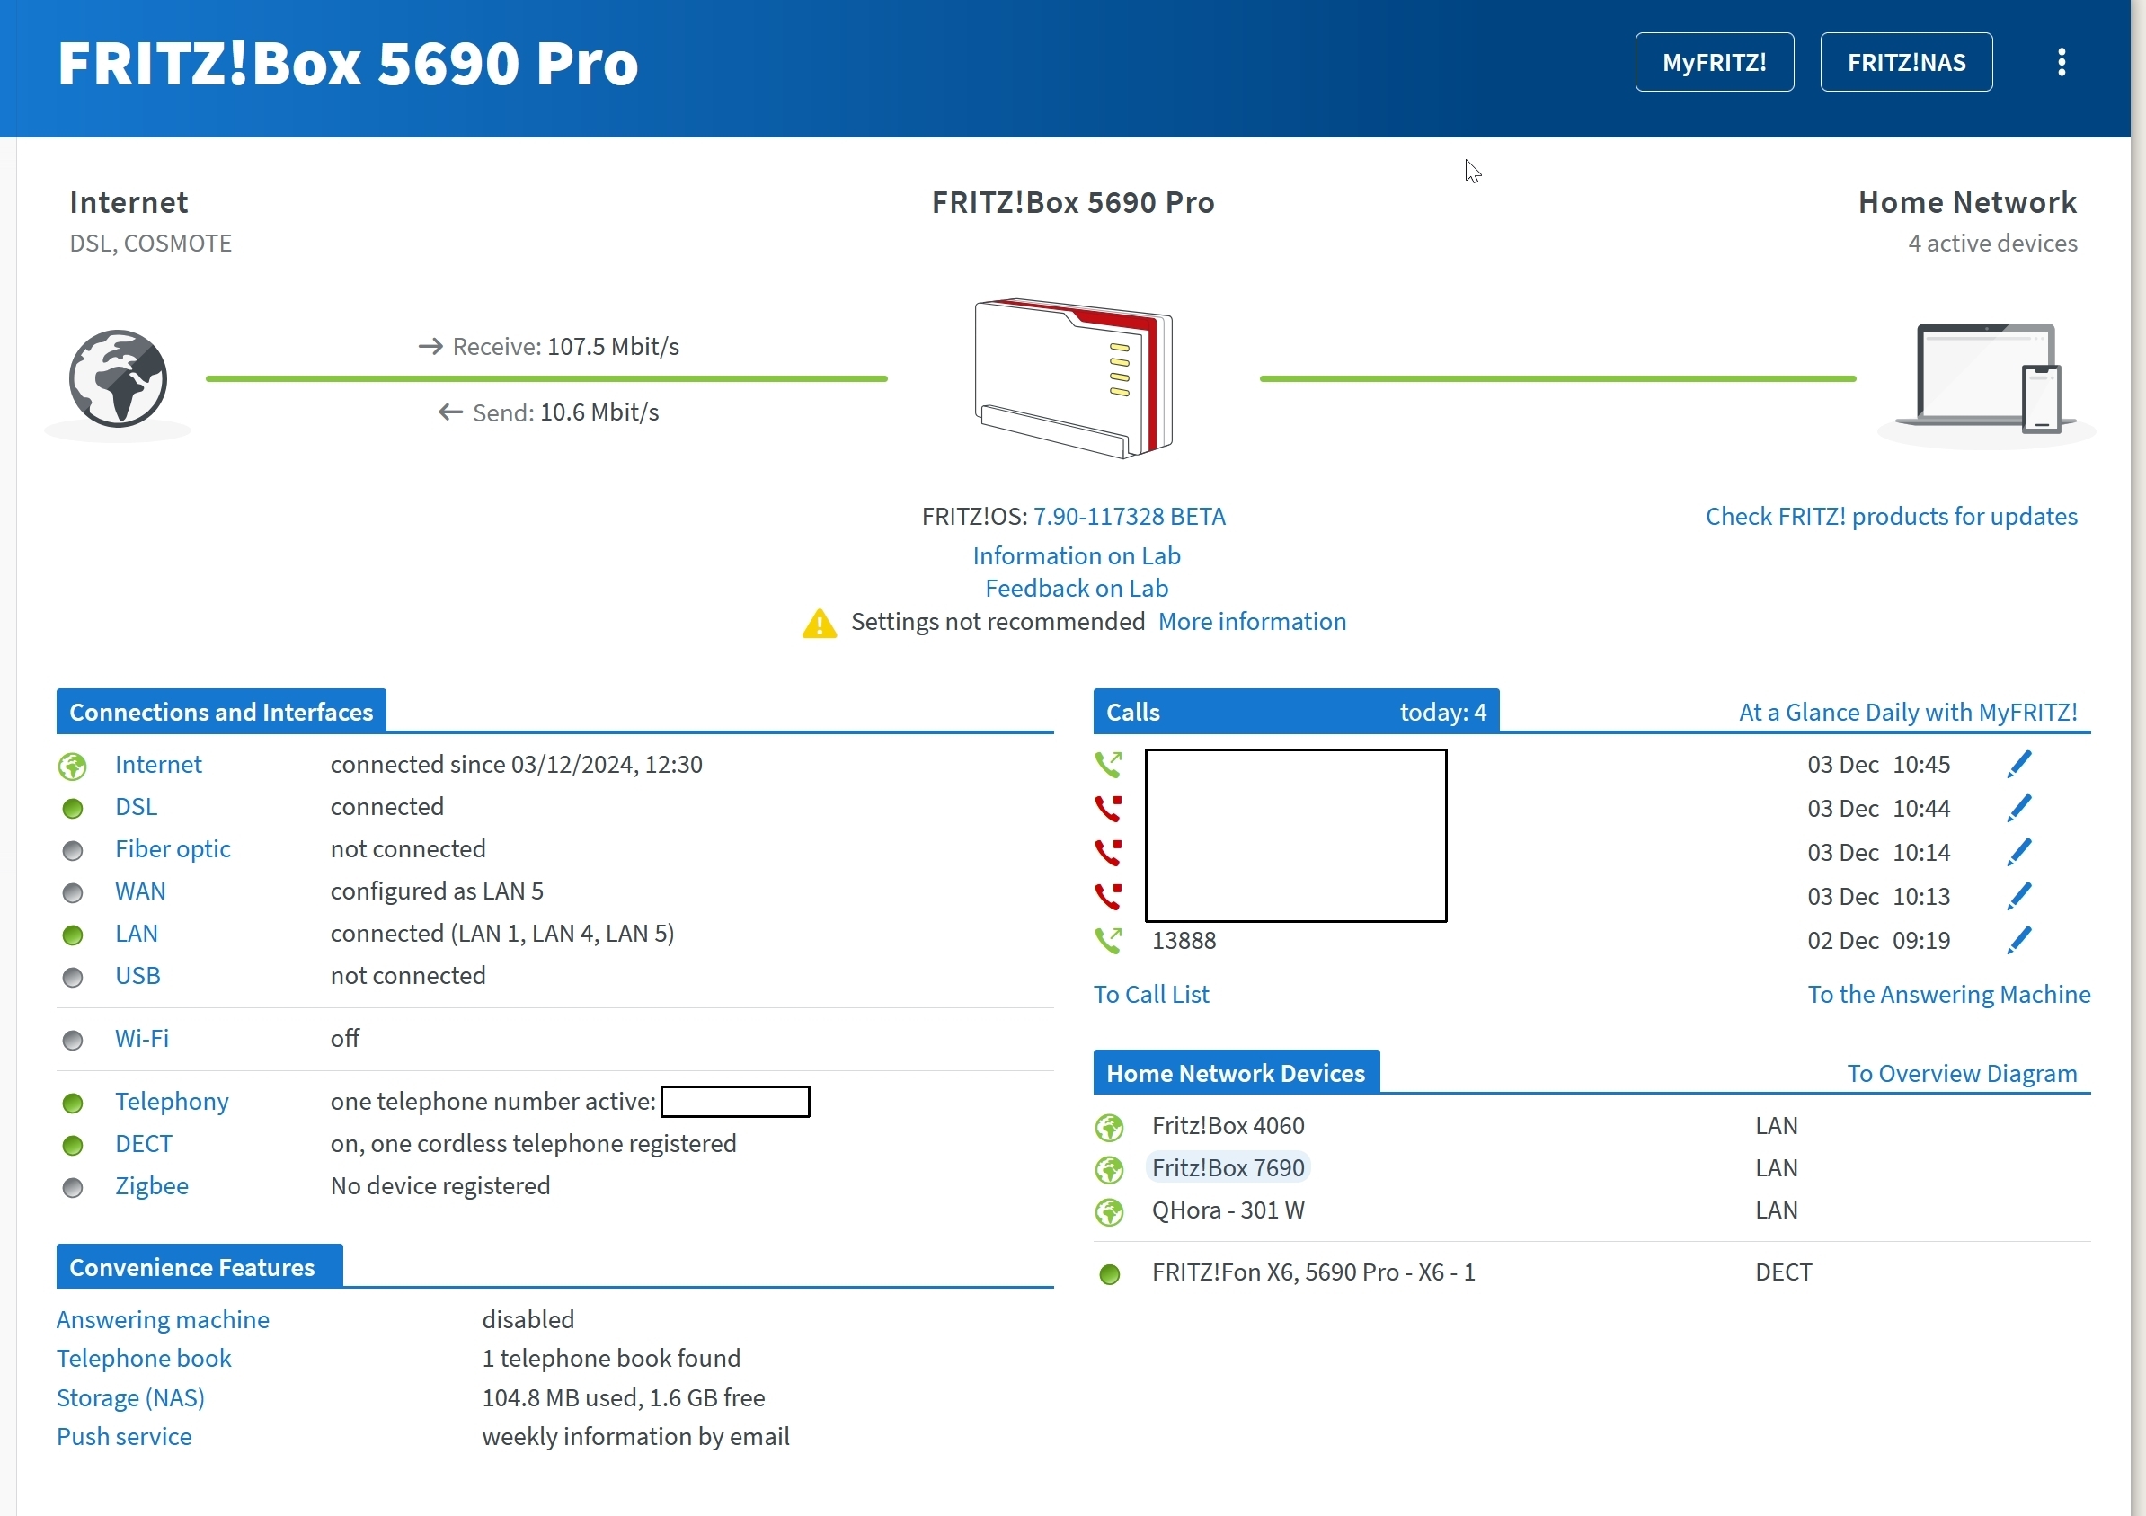Open the Internet connection link
This screenshot has width=2146, height=1516.
pyautogui.click(x=158, y=765)
